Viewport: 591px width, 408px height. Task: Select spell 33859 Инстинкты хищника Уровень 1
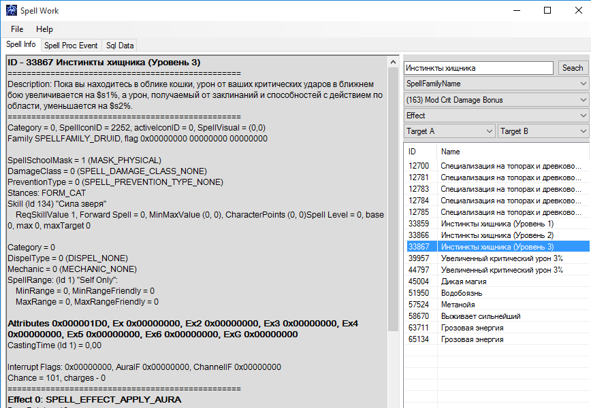pyautogui.click(x=497, y=224)
